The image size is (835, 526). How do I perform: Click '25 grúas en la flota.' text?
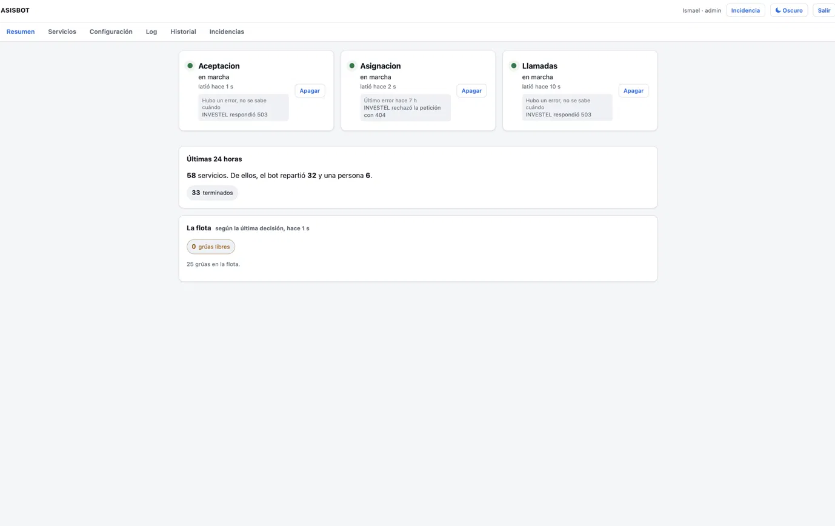pyautogui.click(x=213, y=264)
